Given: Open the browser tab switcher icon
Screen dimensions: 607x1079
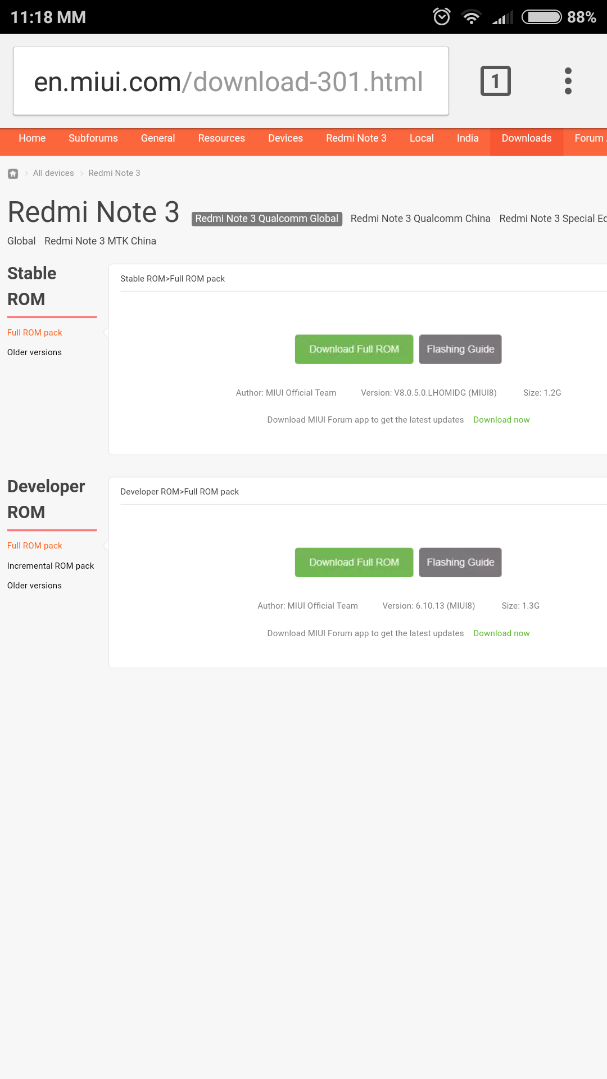Looking at the screenshot, I should (x=495, y=81).
